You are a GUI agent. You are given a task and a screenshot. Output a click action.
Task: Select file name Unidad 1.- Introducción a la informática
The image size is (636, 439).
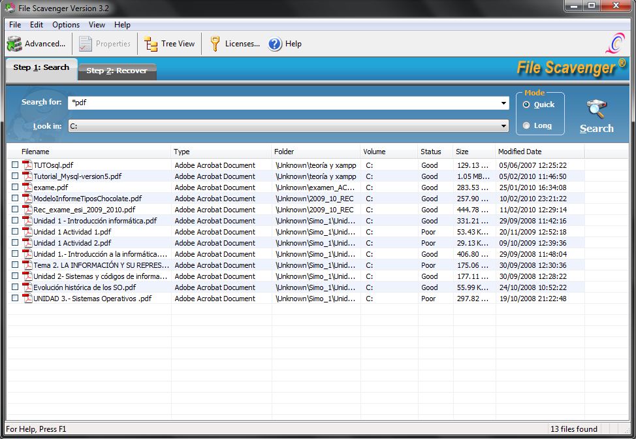pyautogui.click(x=100, y=254)
